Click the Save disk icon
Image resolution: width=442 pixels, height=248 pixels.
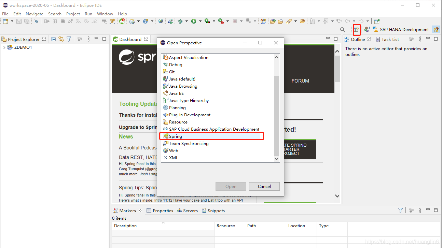tap(19, 21)
